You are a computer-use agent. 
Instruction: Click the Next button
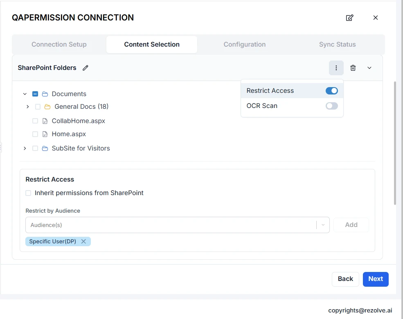pyautogui.click(x=375, y=279)
